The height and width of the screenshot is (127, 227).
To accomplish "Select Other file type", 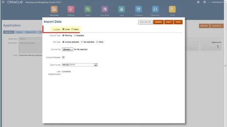I will 97,42.
